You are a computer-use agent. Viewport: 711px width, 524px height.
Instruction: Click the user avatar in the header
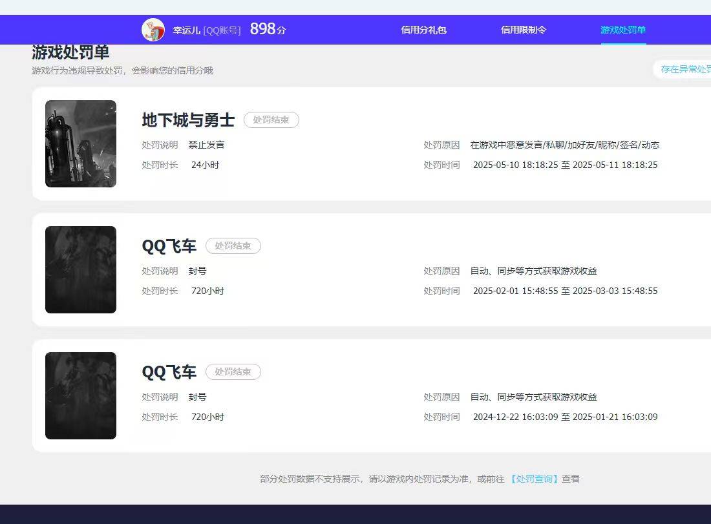tap(153, 30)
